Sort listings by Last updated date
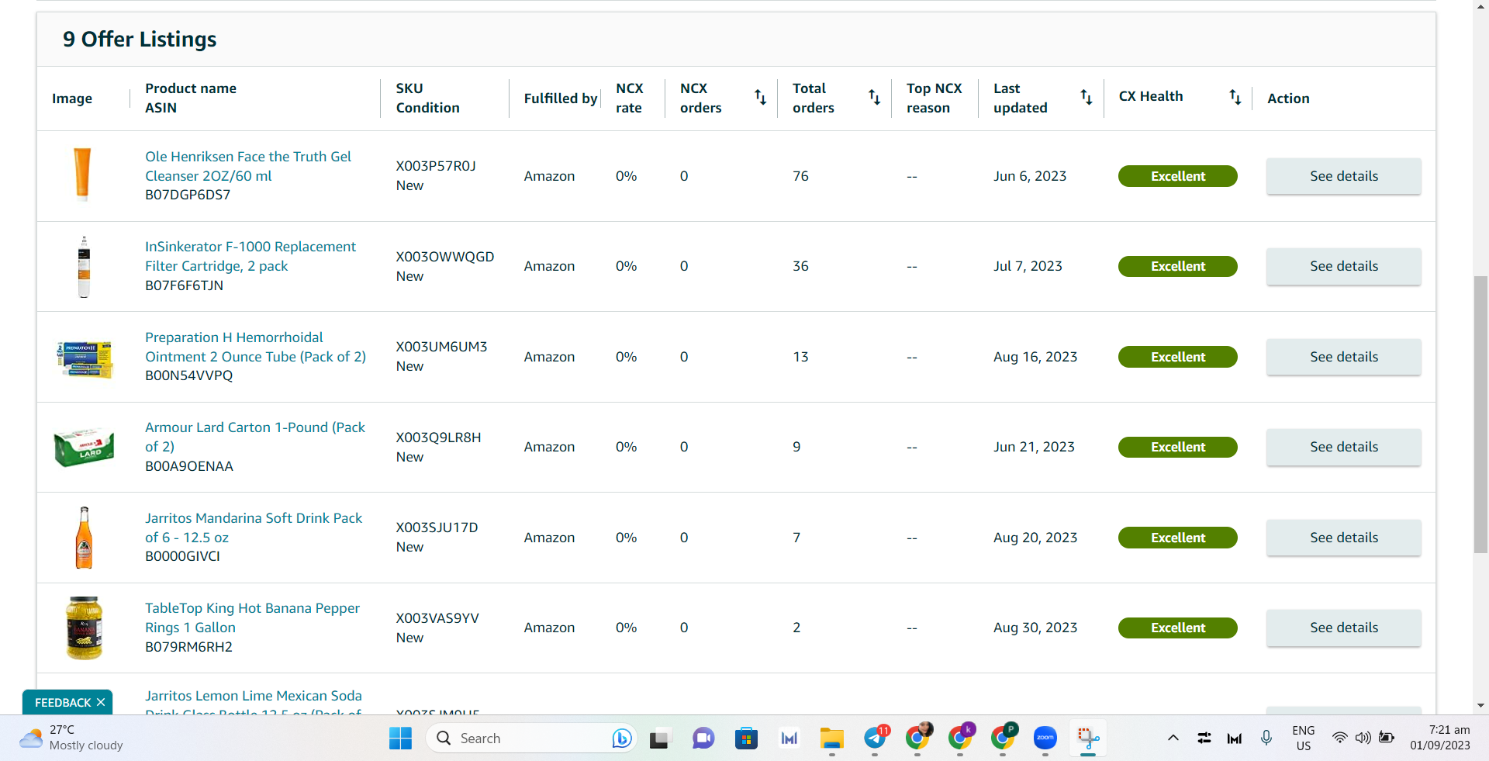1489x761 pixels. click(x=1086, y=98)
